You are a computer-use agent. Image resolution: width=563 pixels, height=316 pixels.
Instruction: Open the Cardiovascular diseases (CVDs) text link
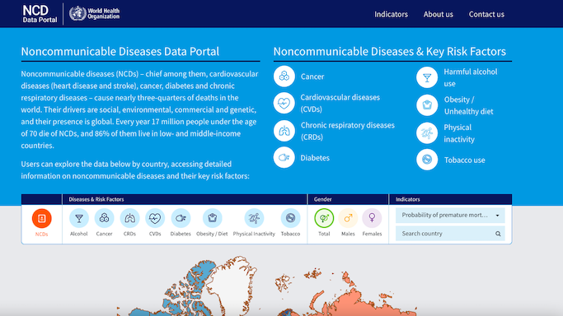tap(340, 103)
